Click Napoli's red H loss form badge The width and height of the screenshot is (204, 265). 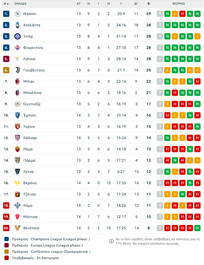182,14
